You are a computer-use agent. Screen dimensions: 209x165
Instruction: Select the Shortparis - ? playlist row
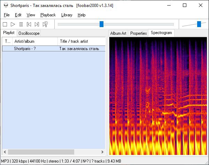click(x=54, y=49)
